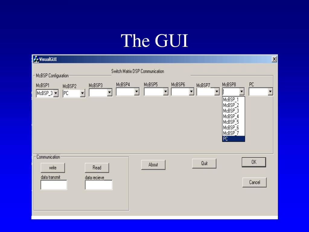This screenshot has width=309, height=232.
Task: Click the VisualGUI title bar app icon
Action: pyautogui.click(x=36, y=59)
